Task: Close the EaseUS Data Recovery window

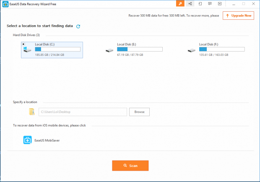Action: pos(253,4)
